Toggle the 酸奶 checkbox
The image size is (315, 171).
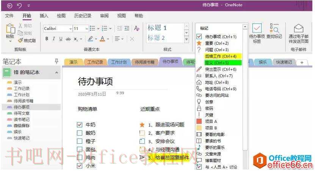[80, 133]
